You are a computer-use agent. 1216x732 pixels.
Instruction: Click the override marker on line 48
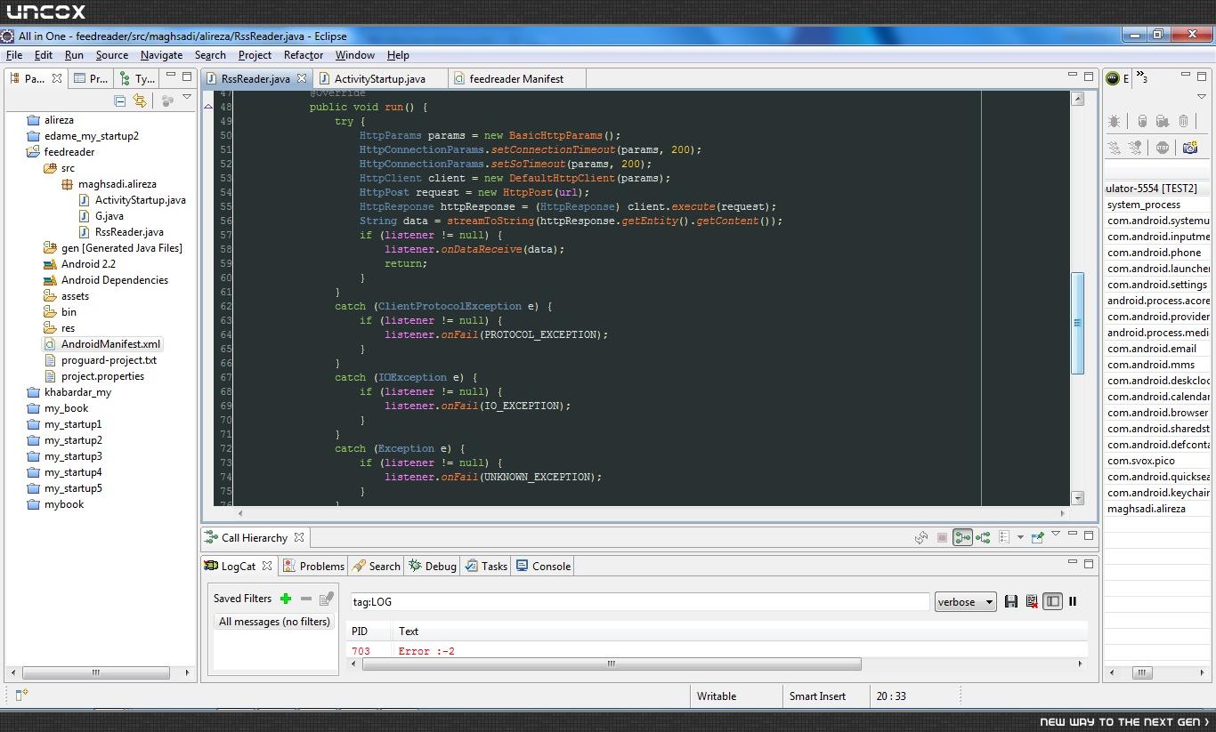[208, 107]
